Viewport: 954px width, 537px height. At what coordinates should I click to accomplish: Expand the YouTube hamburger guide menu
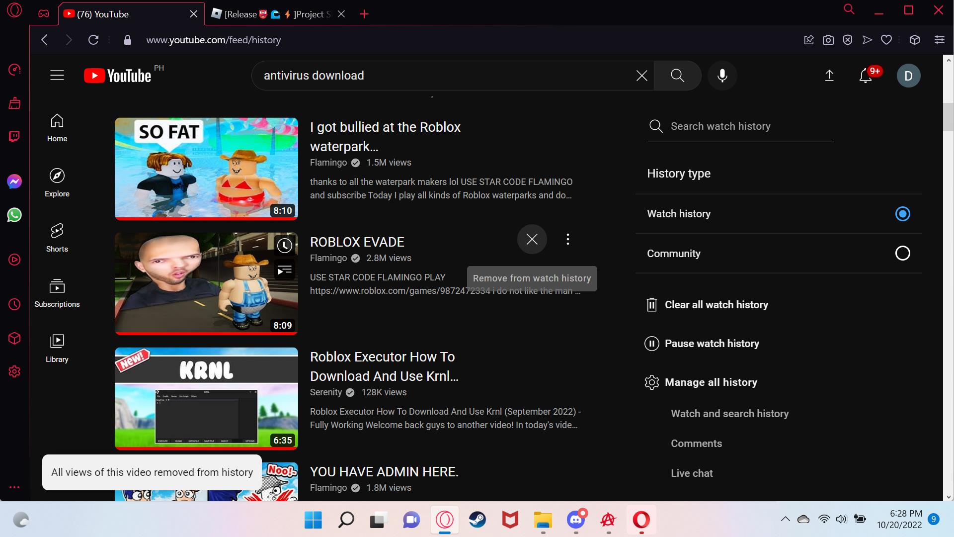point(57,76)
